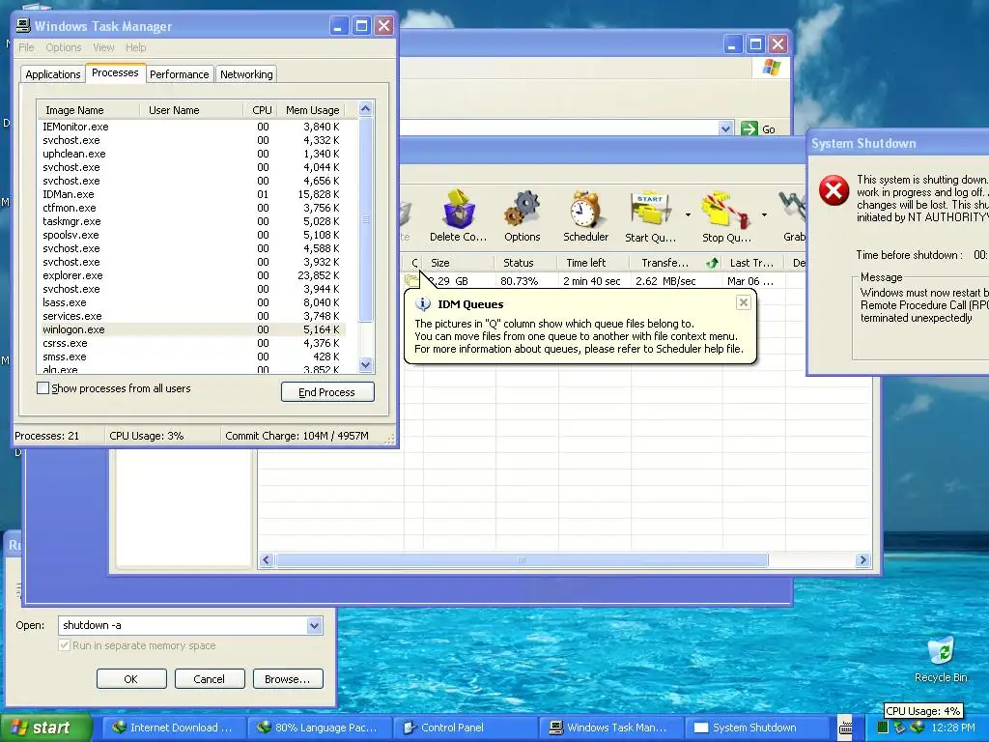Screen dimensions: 989x742
Task: Select taskmgr.exe process row
Action: coord(192,221)
